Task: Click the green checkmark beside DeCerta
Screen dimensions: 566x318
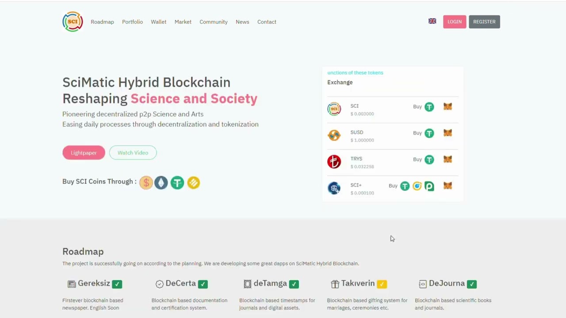Action: (x=203, y=284)
